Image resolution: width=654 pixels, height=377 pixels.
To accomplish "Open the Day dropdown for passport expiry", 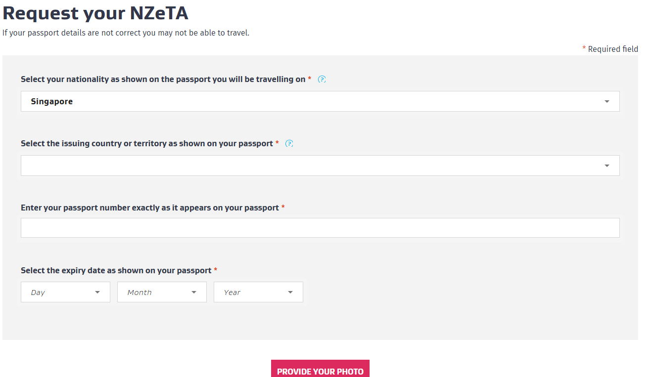I will coord(65,292).
